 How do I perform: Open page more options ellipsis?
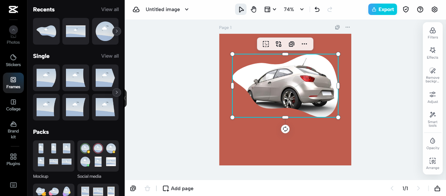347,27
